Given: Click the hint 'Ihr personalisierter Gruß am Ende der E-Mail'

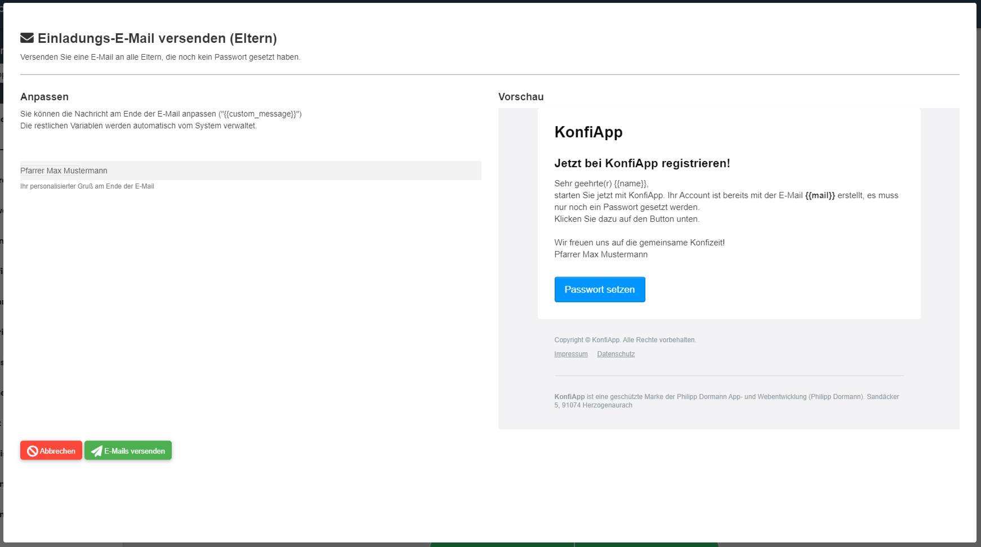Looking at the screenshot, I should [x=87, y=186].
